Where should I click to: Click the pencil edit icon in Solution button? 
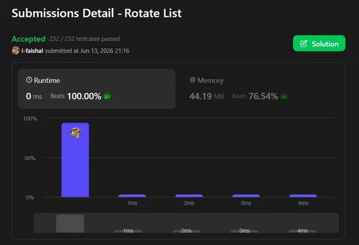[x=304, y=43]
